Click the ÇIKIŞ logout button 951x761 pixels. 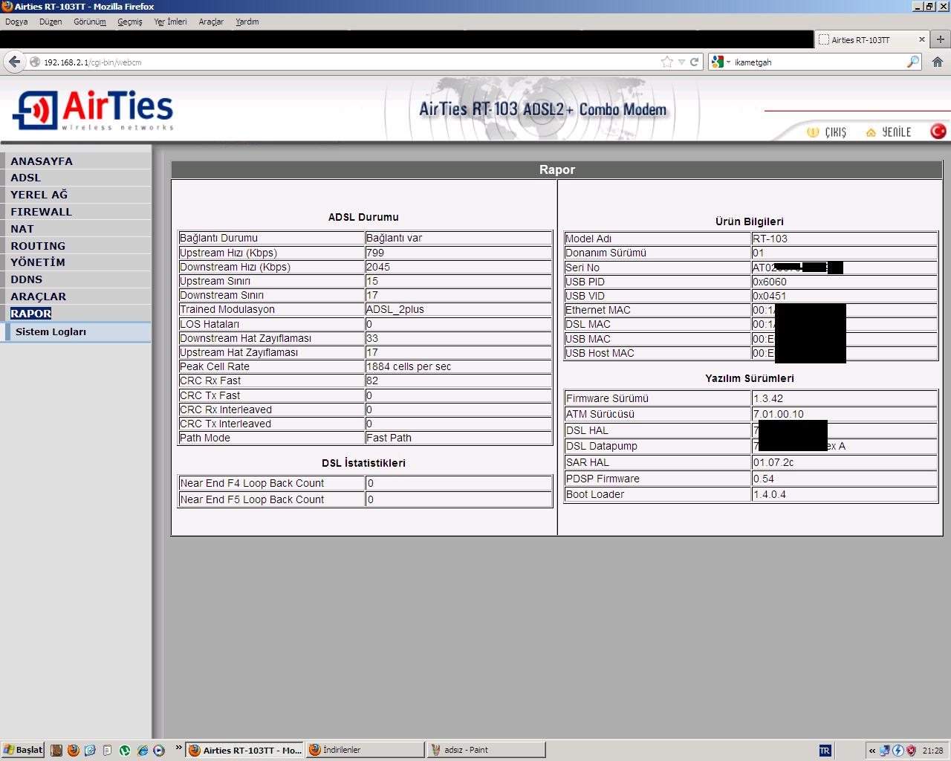point(826,132)
